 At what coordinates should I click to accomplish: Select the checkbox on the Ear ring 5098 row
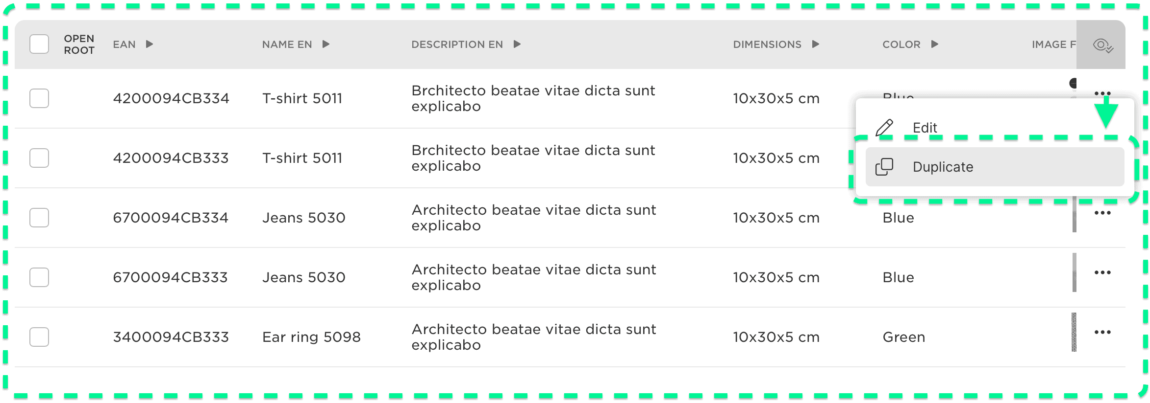(x=39, y=336)
